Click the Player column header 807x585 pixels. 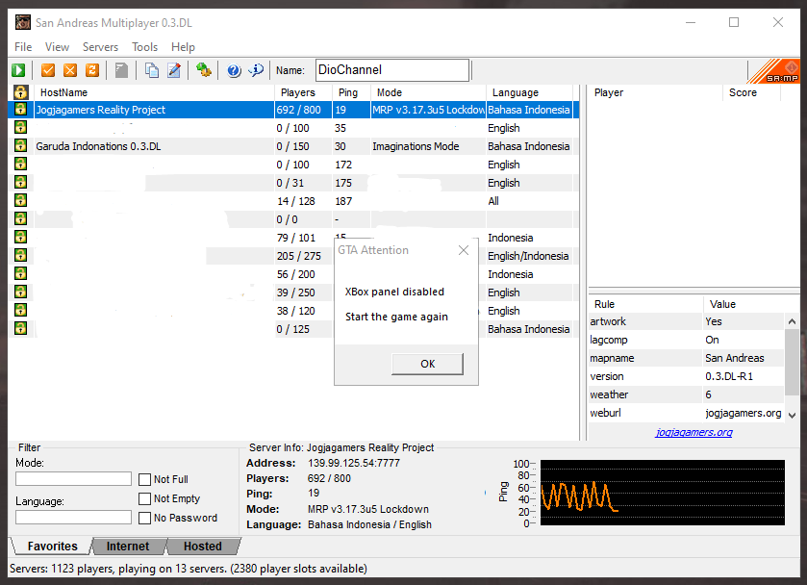point(656,92)
